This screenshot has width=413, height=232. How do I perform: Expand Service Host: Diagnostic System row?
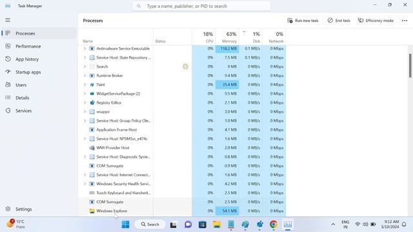85,157
